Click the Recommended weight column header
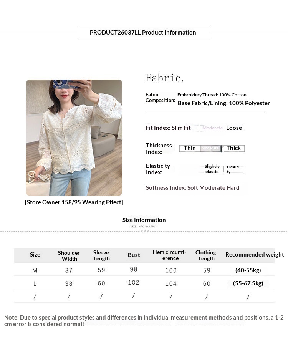288x338 pixels. click(255, 255)
